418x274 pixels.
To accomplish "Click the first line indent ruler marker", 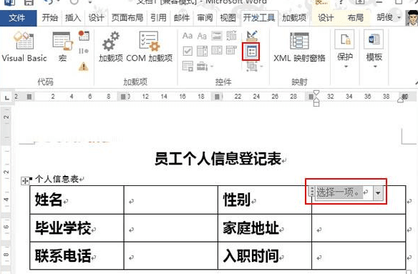I will click(x=316, y=93).
